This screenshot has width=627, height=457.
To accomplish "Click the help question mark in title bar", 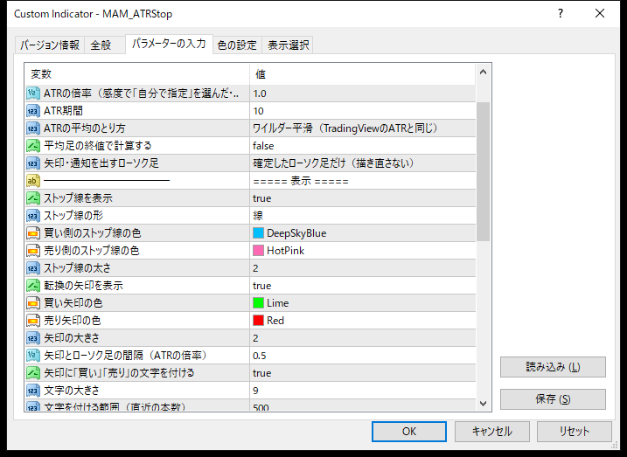I will (x=561, y=14).
